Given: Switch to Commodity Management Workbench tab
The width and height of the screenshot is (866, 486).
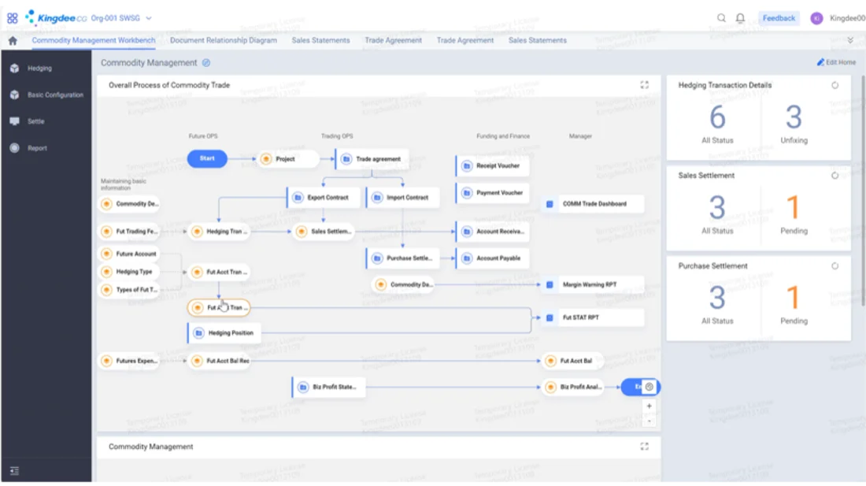Looking at the screenshot, I should (94, 40).
